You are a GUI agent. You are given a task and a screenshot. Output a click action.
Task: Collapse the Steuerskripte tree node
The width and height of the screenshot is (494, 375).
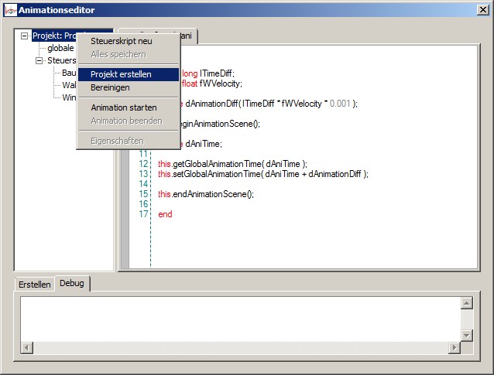[39, 60]
